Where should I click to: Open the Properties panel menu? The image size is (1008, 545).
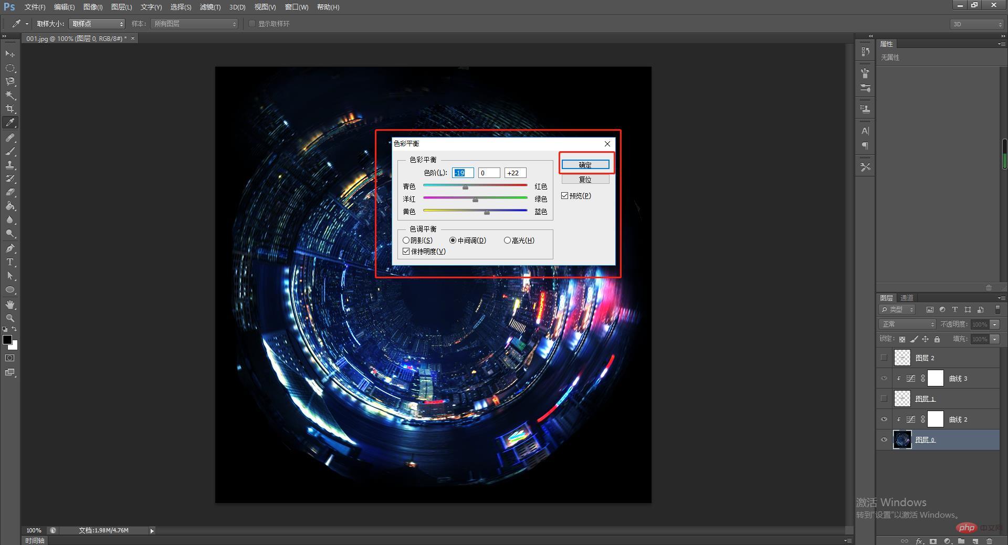click(1001, 44)
